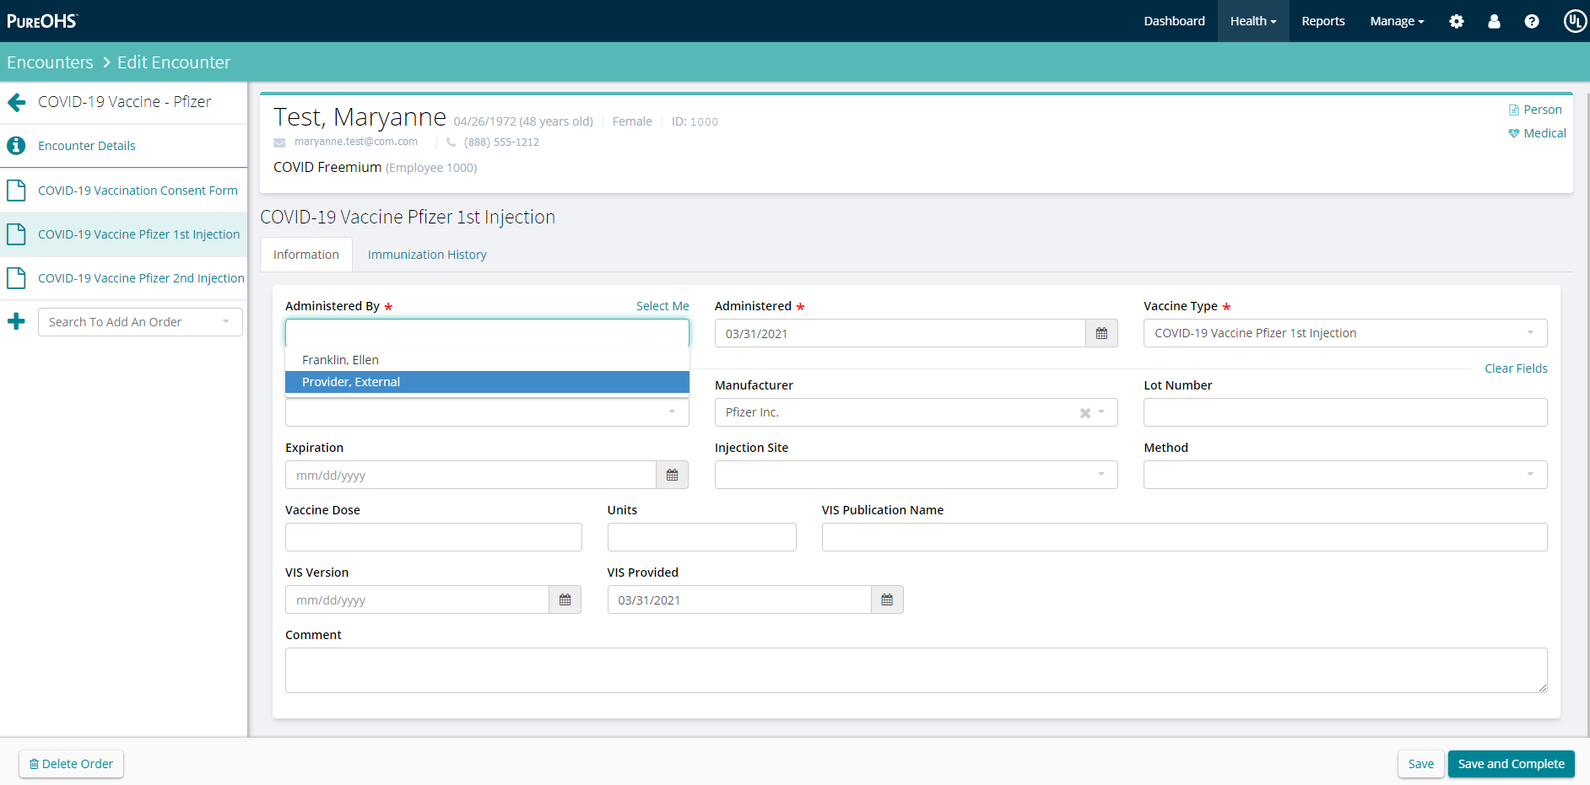Screen dimensions: 1590x785
Task: Open the Health menu
Action: [x=1253, y=21]
